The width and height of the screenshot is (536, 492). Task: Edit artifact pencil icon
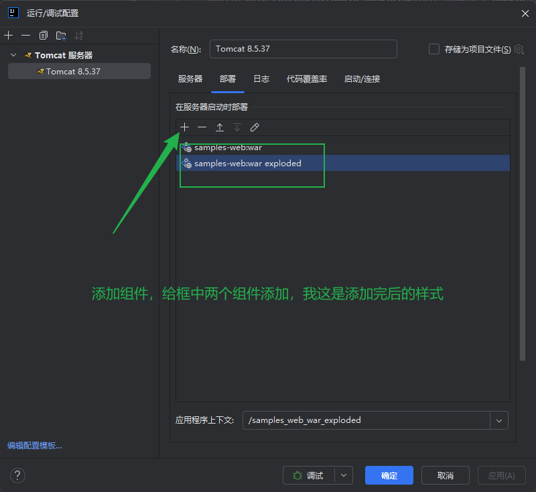point(255,127)
